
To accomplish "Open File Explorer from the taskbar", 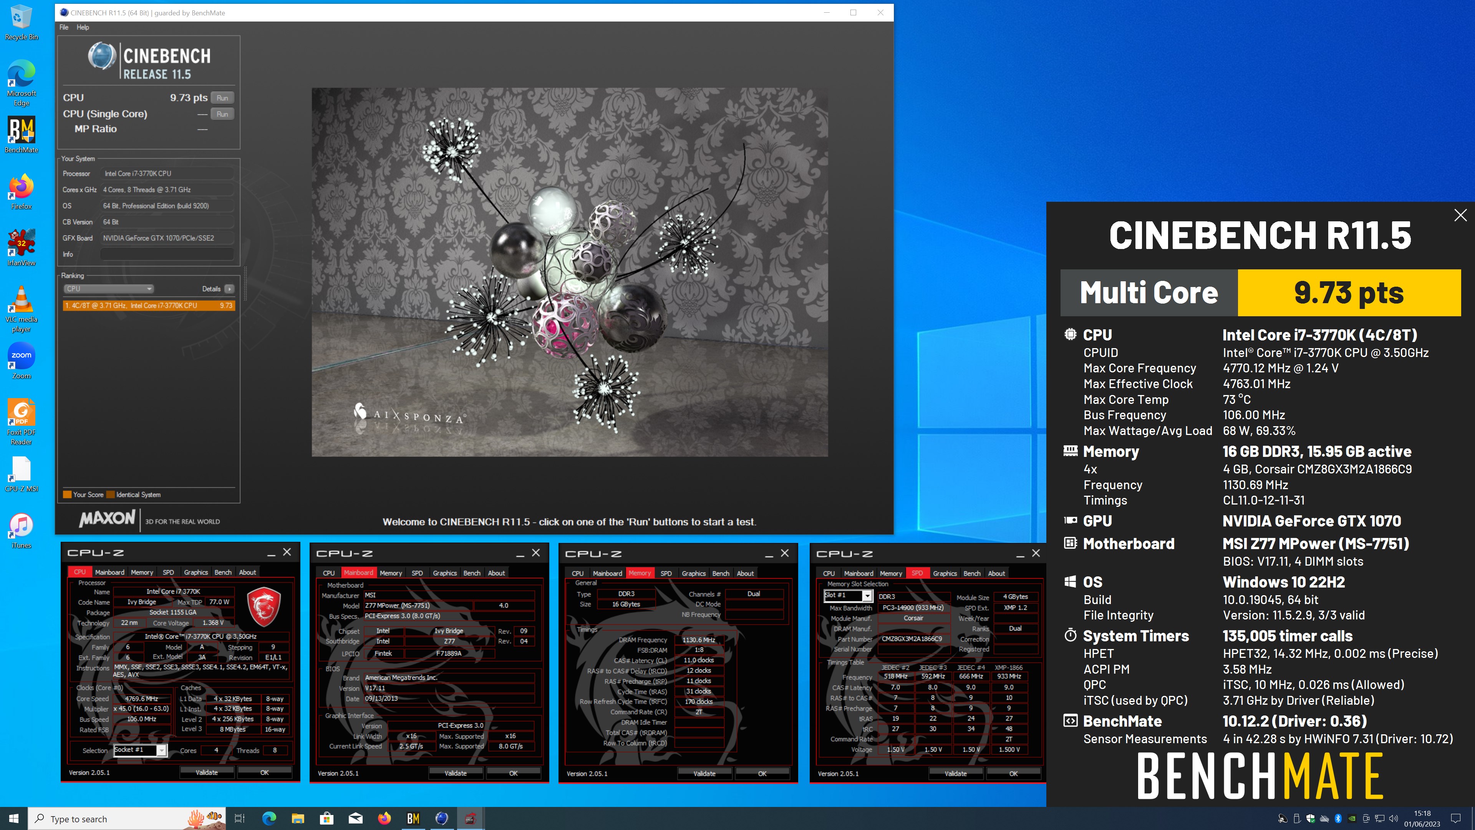I will click(x=298, y=818).
